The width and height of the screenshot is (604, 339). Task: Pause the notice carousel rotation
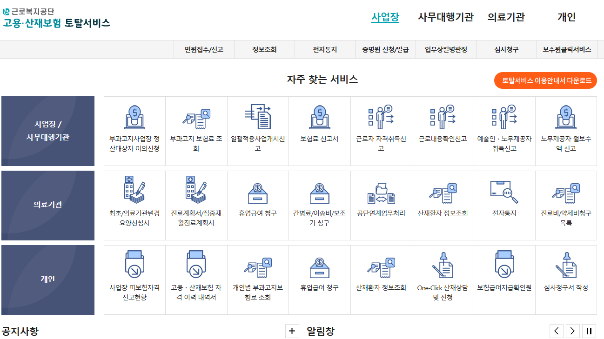tap(589, 331)
